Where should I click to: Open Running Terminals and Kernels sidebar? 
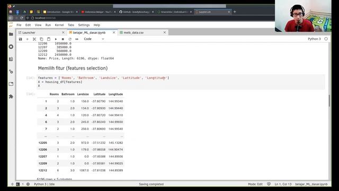(11, 47)
